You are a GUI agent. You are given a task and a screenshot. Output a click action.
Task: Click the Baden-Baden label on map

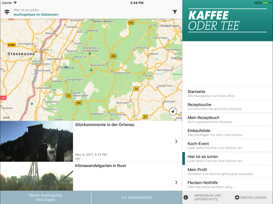pyautogui.click(x=103, y=21)
